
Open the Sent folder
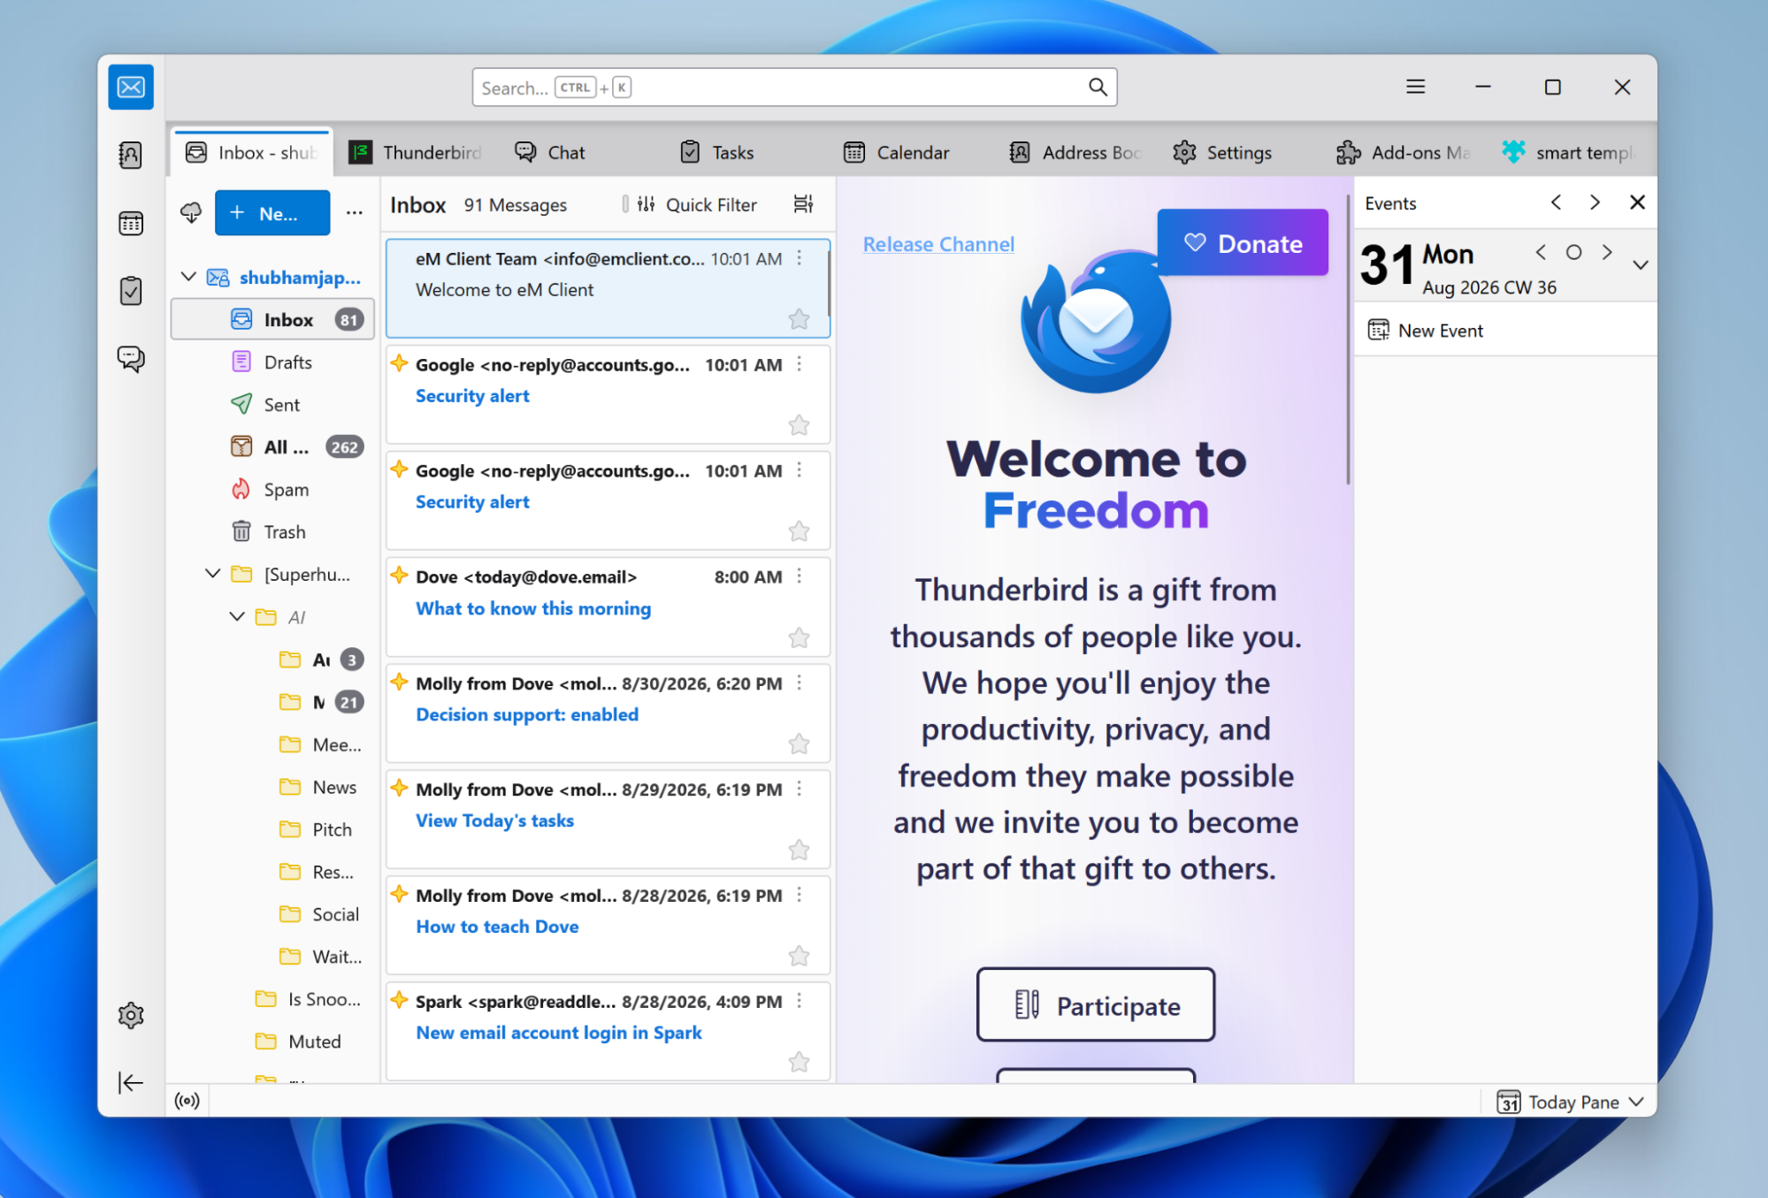pos(272,404)
